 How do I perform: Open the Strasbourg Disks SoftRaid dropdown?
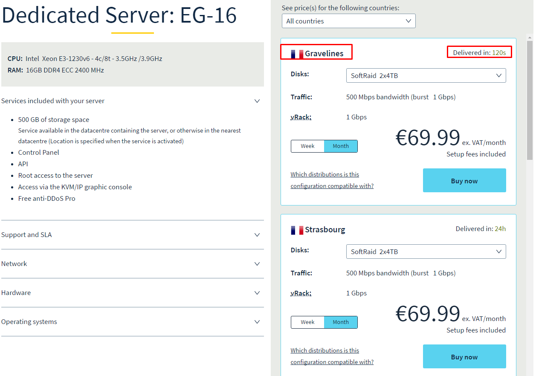click(x=426, y=252)
